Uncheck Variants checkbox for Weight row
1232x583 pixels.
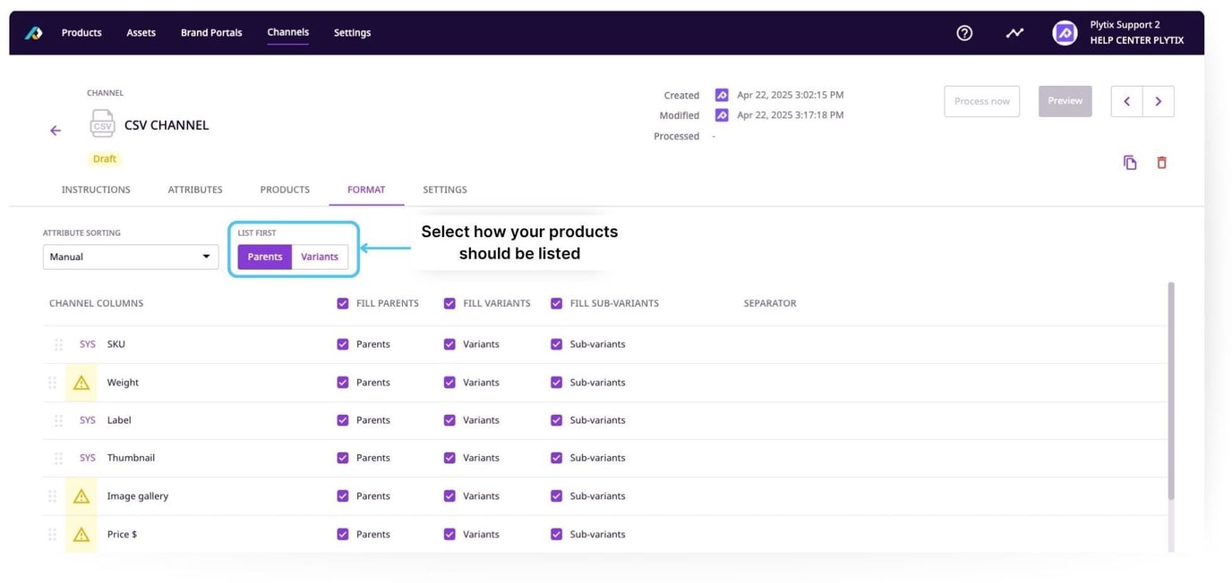449,383
